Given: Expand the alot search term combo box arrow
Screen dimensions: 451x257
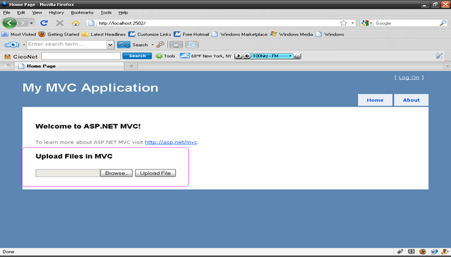Looking at the screenshot, I should pos(111,45).
